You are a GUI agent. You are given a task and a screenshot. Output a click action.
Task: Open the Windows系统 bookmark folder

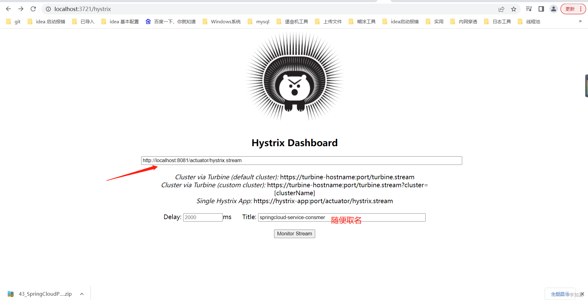tap(222, 21)
